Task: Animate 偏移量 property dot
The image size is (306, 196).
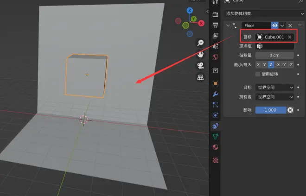Action: click(x=298, y=56)
